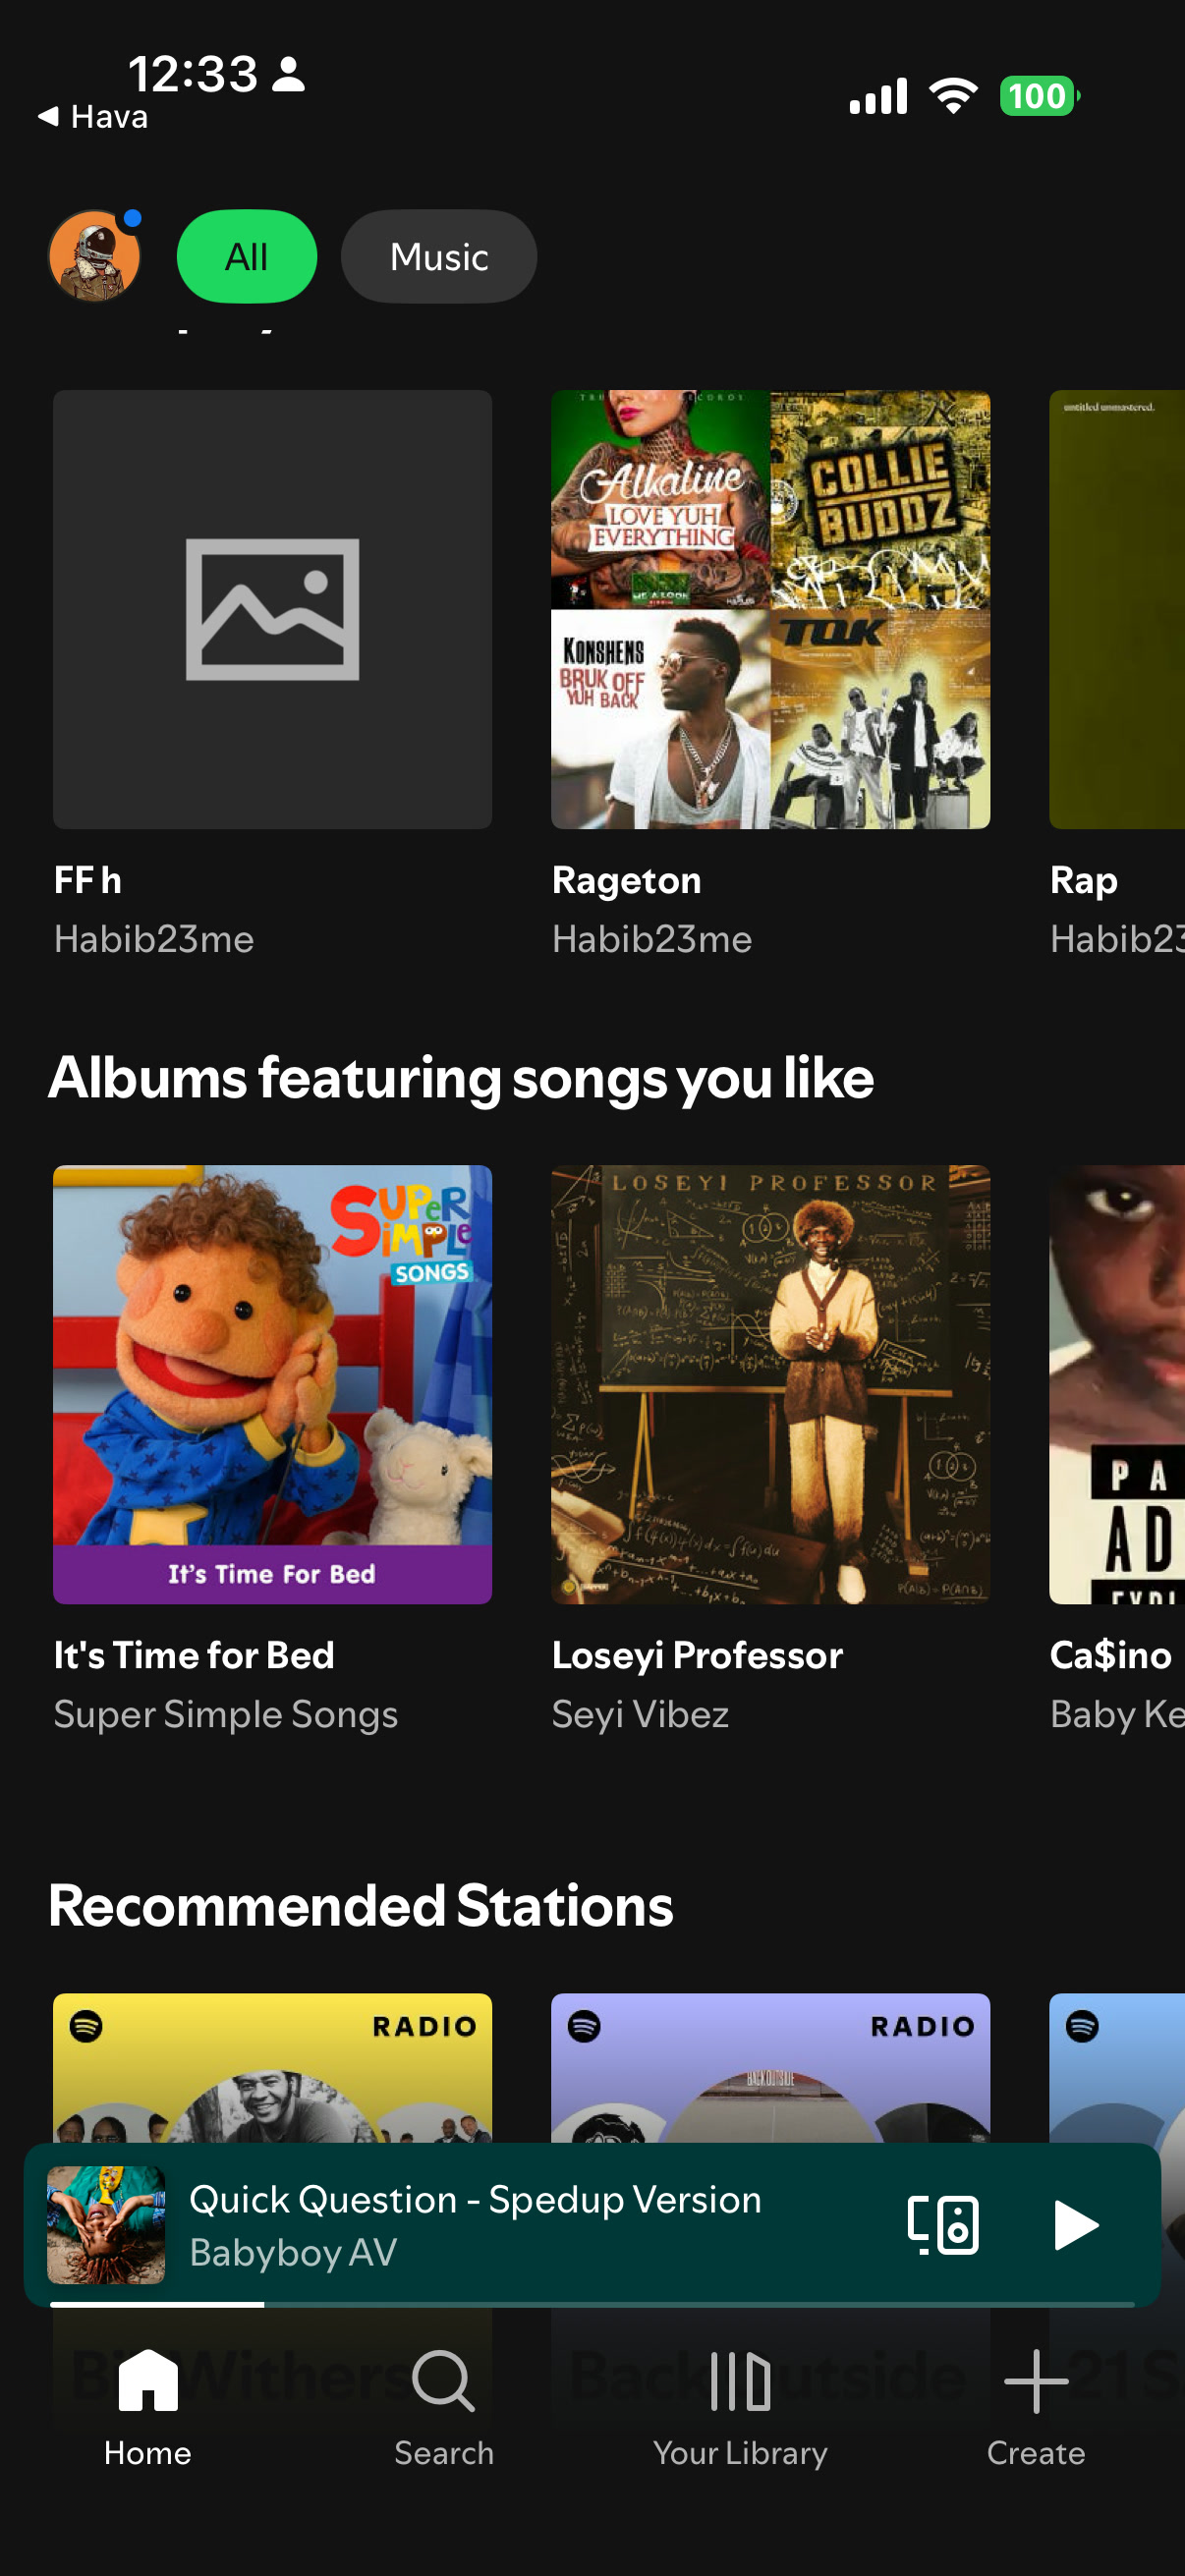
Task: Play Quick Question in the mini player
Action: pyautogui.click(x=1076, y=2225)
